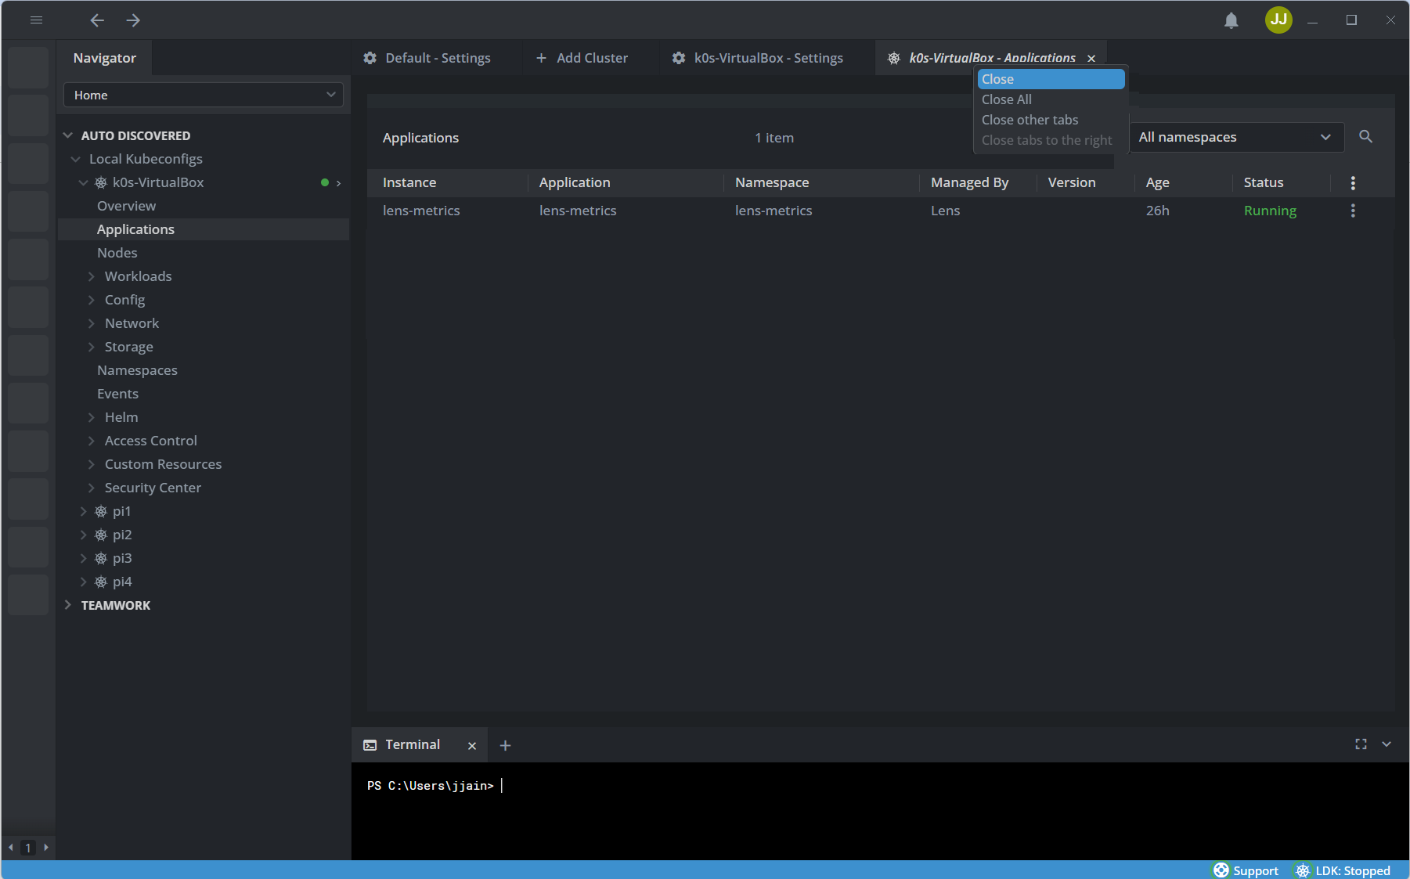Screen dimensions: 1410x879
Task: Switch to the Default - Settings tab
Action: pos(427,58)
